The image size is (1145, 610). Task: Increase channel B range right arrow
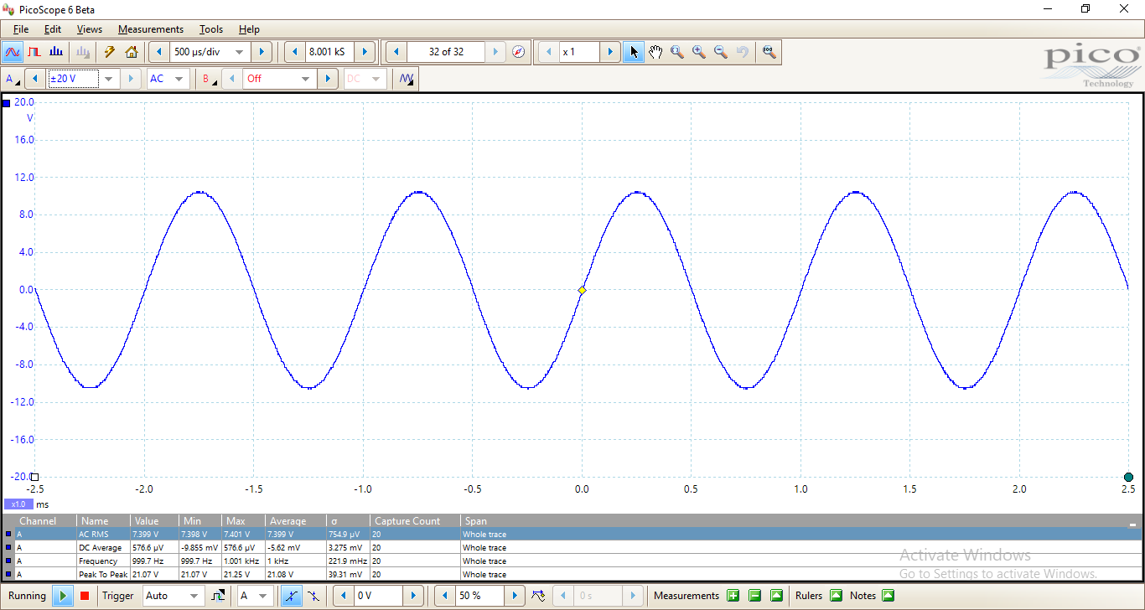click(329, 79)
